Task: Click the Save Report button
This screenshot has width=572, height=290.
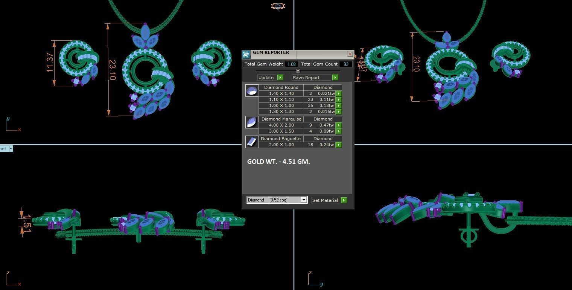Action: click(312, 77)
